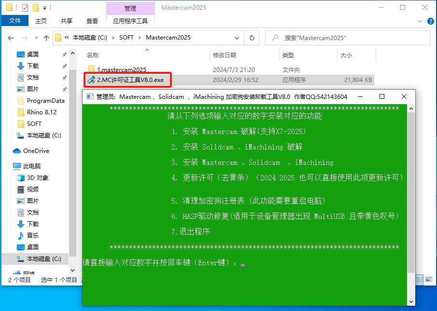Open Explorer help question mark icon
437x311 pixels.
point(430,21)
